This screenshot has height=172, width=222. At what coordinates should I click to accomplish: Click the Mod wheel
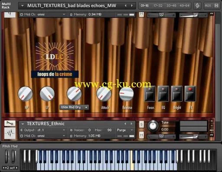click(13, 156)
